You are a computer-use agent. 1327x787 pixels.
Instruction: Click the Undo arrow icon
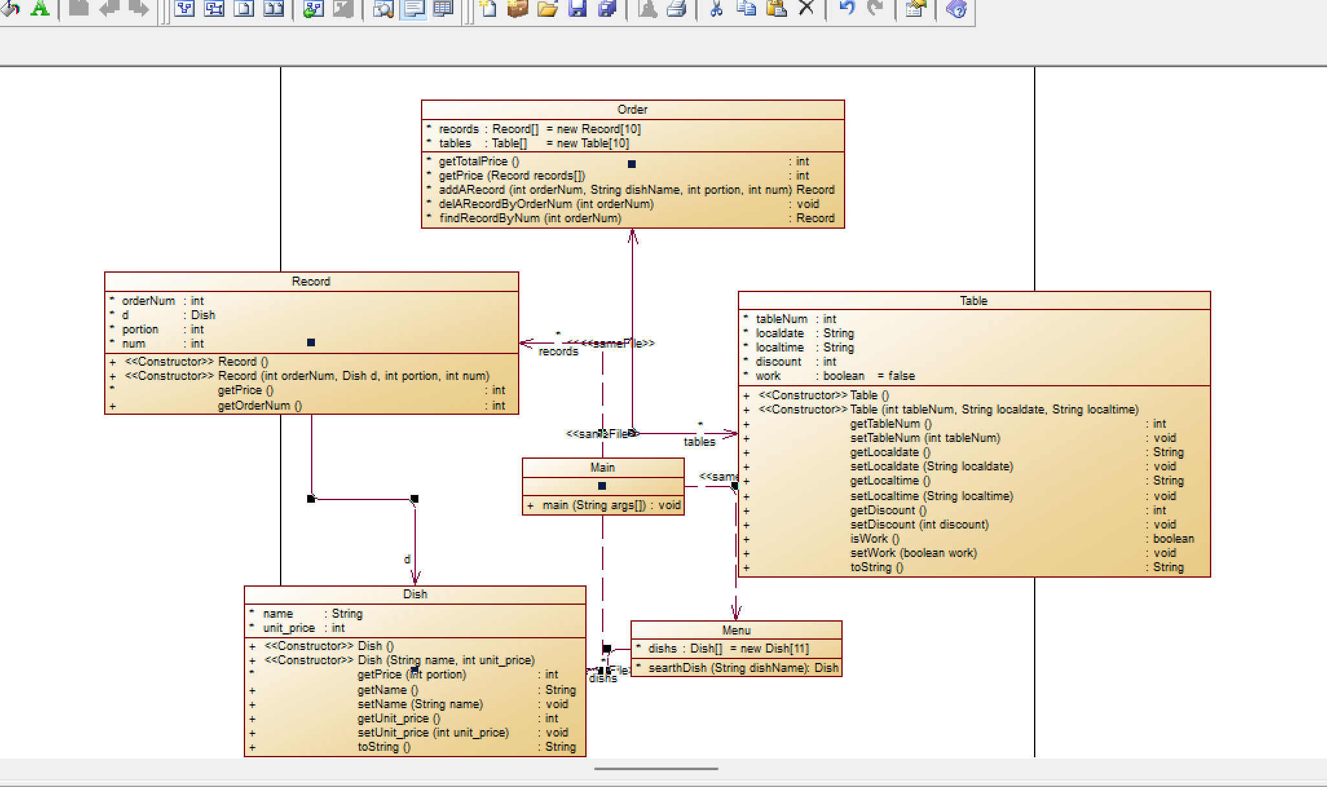pyautogui.click(x=846, y=8)
